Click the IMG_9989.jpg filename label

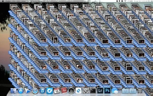pos(117,73)
